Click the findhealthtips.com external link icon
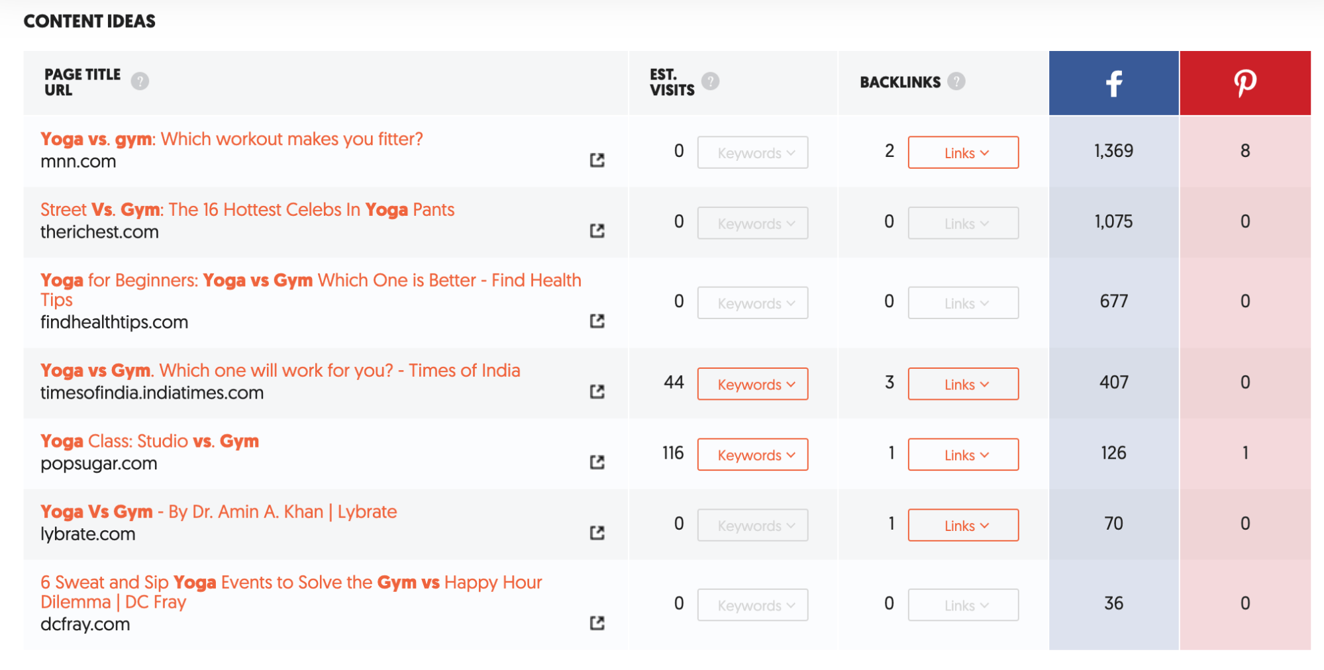The height and width of the screenshot is (670, 1324). pos(597,321)
